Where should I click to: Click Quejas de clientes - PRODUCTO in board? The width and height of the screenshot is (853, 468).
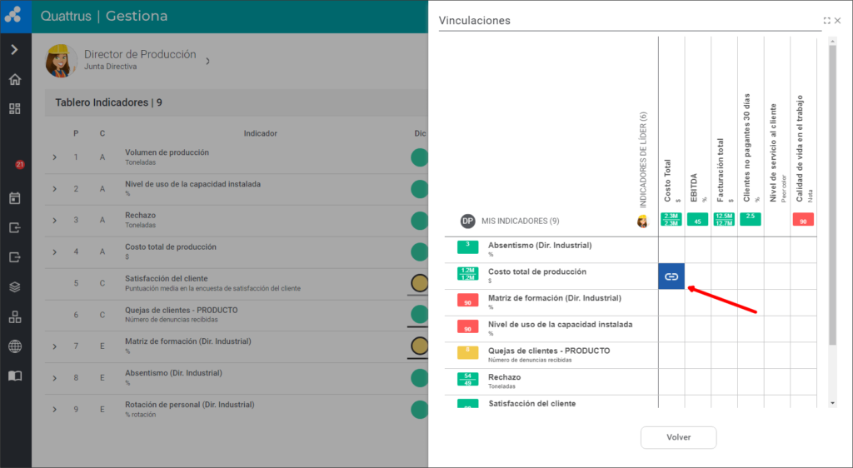coord(181,310)
